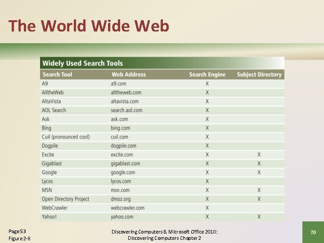Click the 'Search Engine' column header
324x243 pixels.
click(207, 74)
